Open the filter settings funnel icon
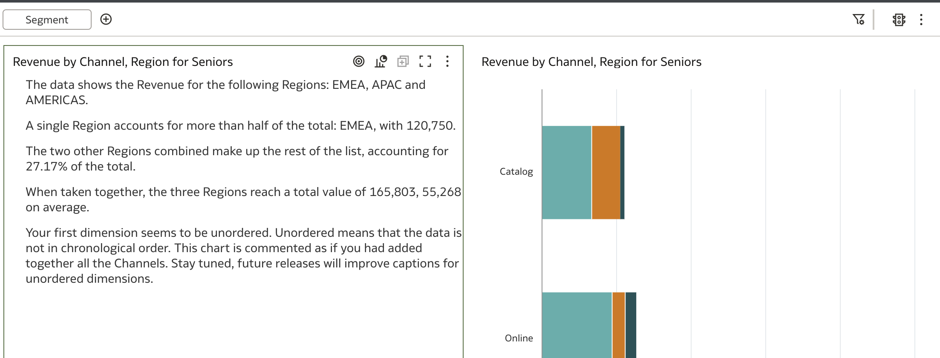This screenshot has height=358, width=940. coord(859,20)
